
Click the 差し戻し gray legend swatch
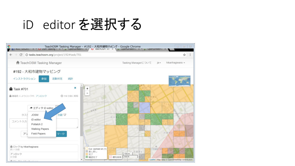[87, 151]
